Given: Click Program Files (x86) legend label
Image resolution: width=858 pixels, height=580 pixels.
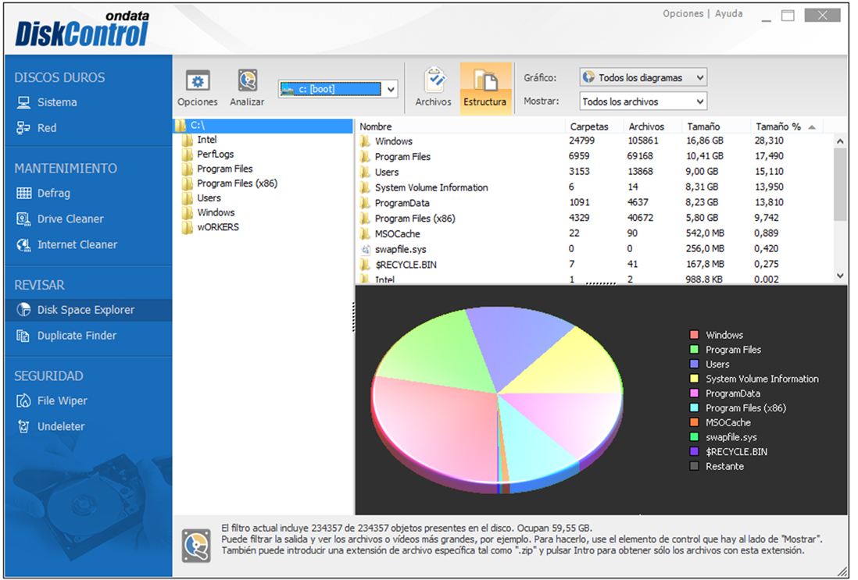Looking at the screenshot, I should coord(745,408).
